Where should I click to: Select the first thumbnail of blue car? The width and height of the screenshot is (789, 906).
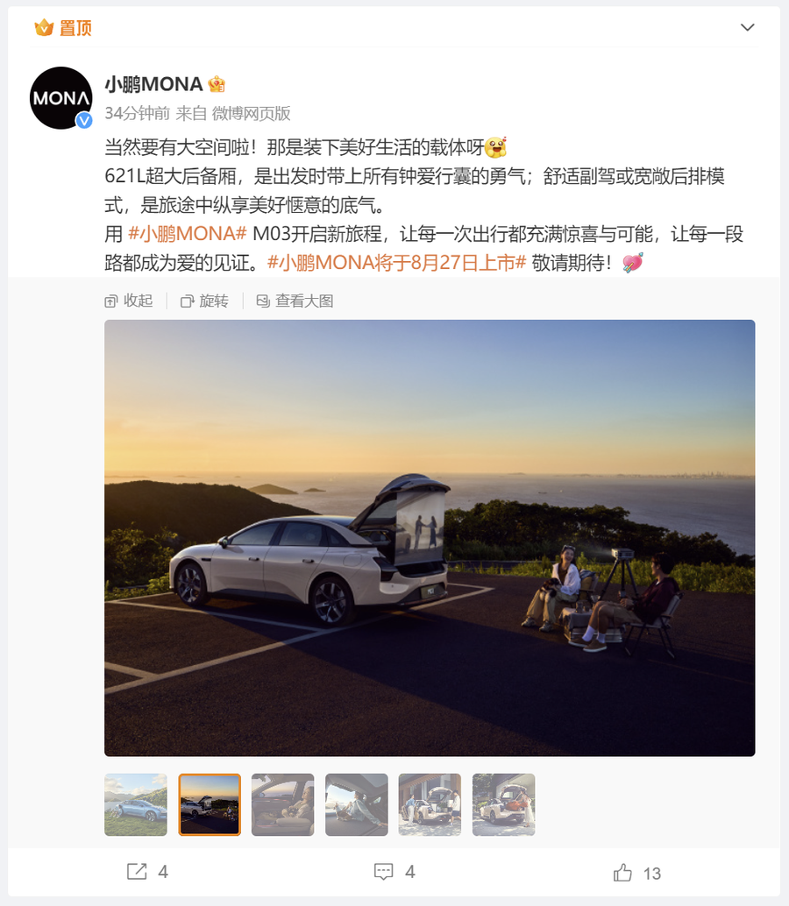coord(136,805)
